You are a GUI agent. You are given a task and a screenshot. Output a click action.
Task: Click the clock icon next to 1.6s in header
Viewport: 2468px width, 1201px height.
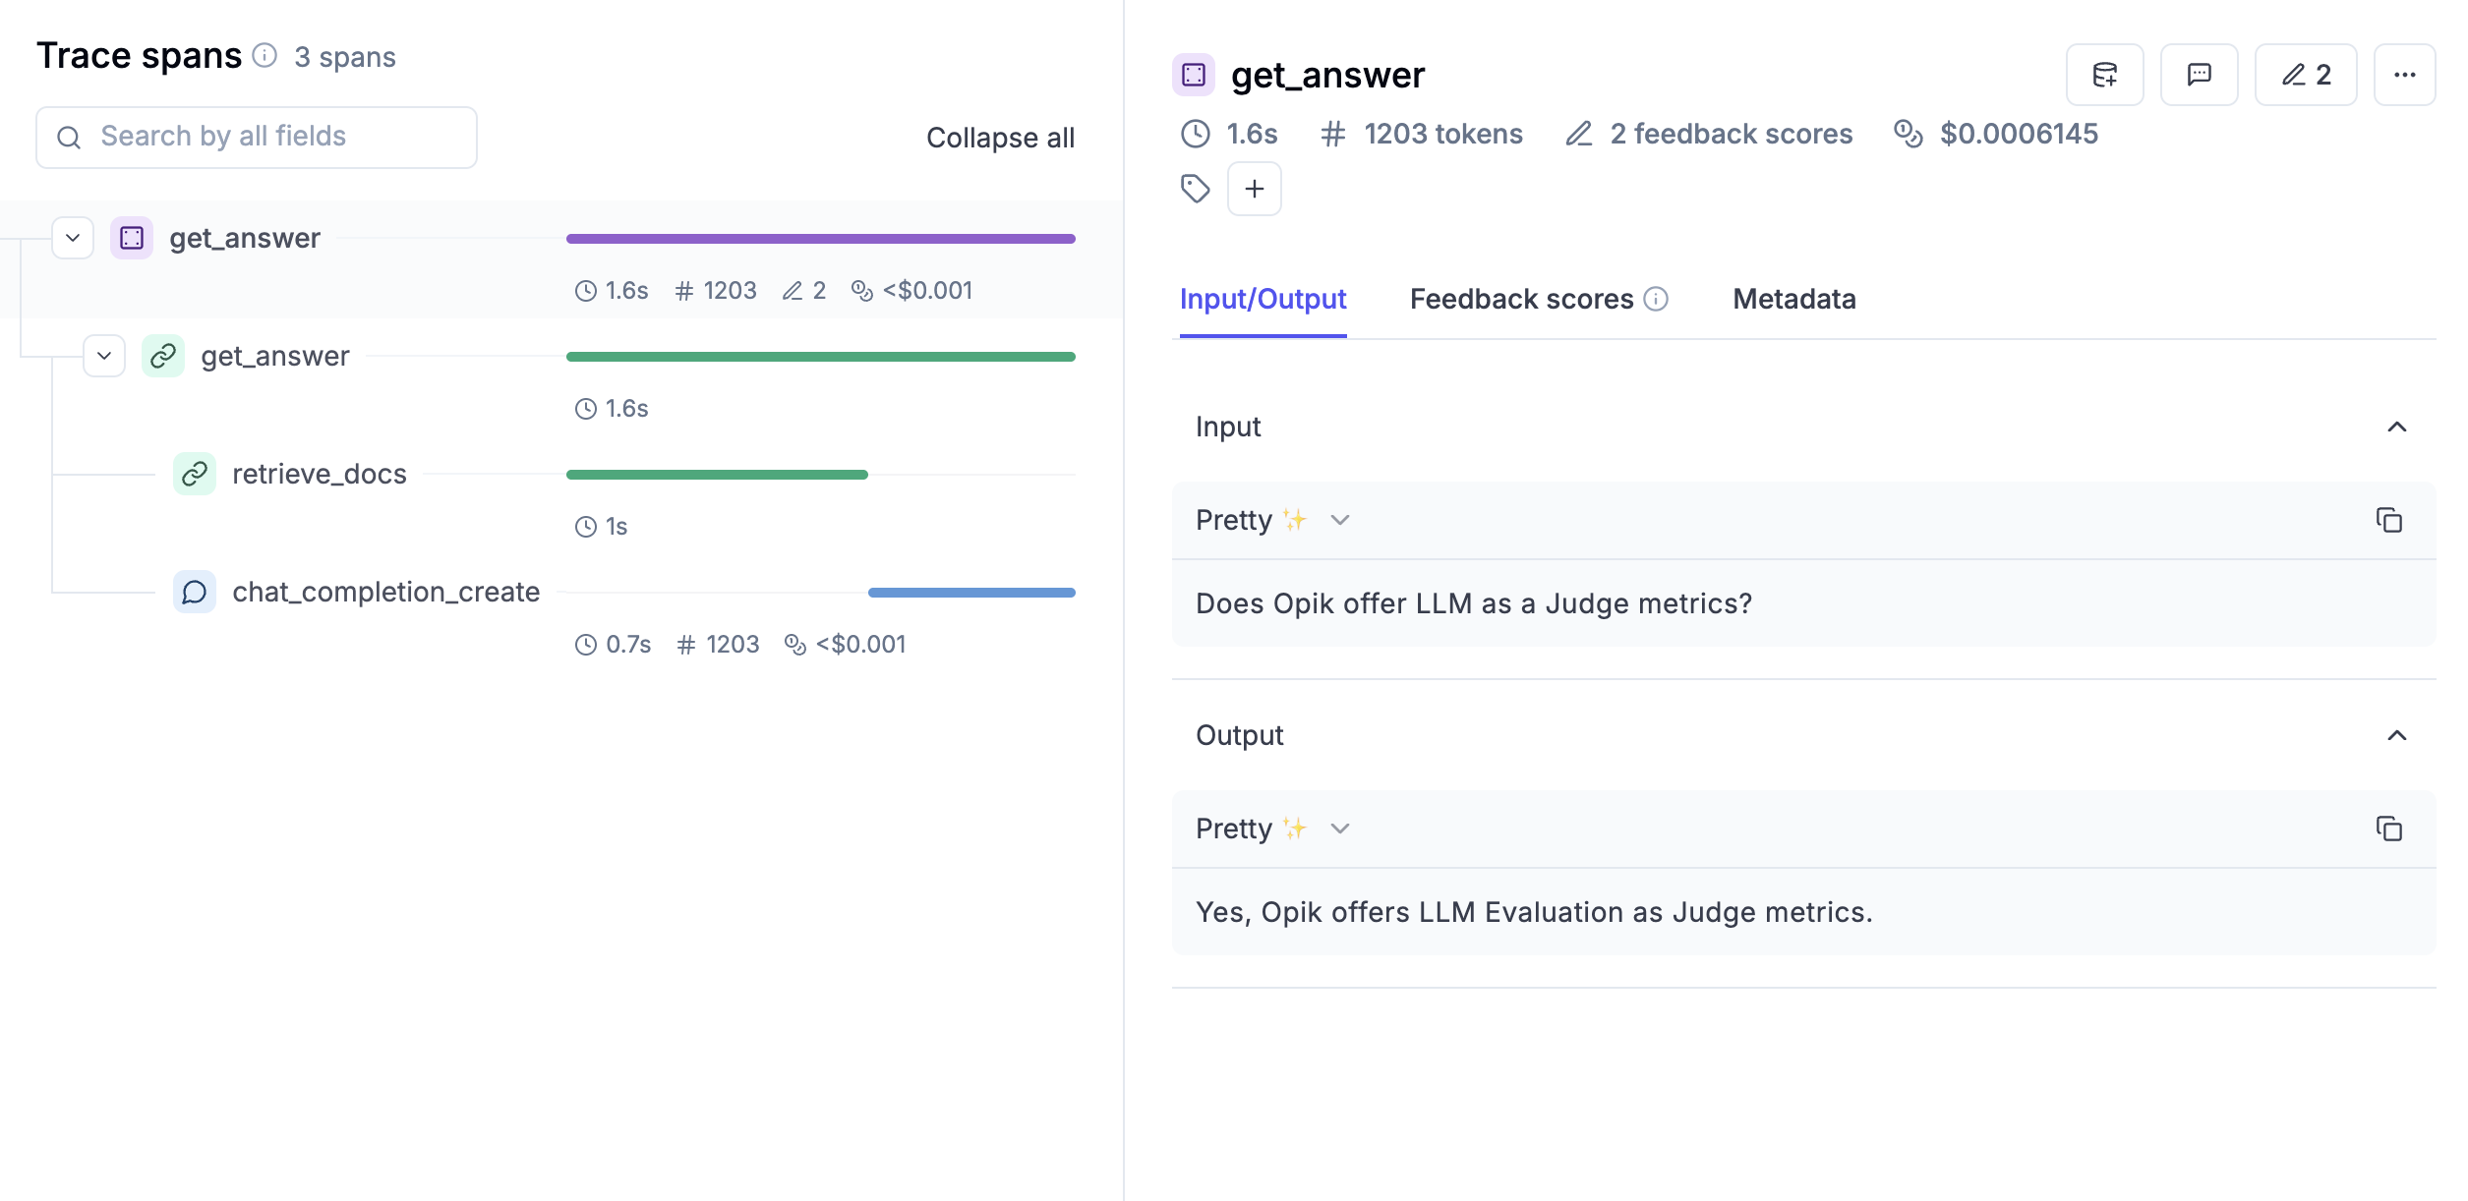1196,134
